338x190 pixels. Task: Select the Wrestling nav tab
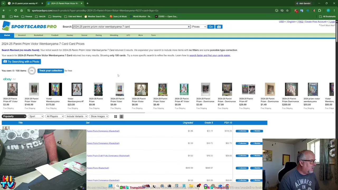pyautogui.click(x=114, y=35)
